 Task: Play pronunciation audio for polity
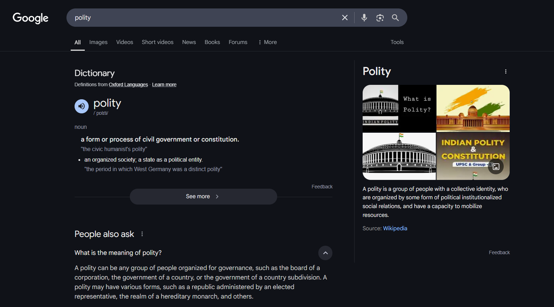tap(82, 106)
